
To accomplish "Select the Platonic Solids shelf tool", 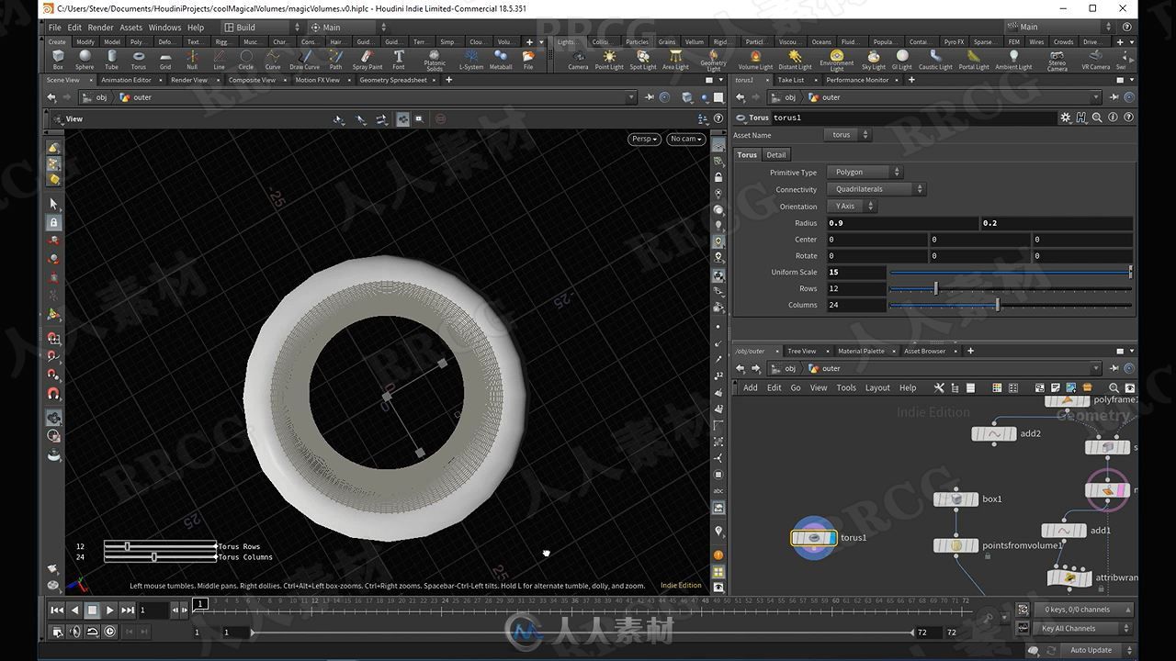I will tap(435, 61).
